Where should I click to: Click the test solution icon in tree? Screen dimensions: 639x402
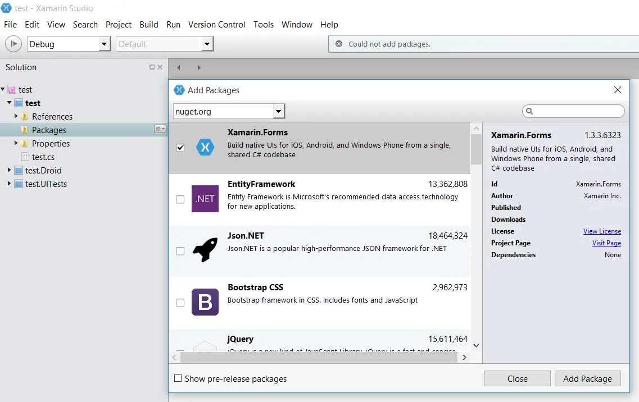click(12, 90)
